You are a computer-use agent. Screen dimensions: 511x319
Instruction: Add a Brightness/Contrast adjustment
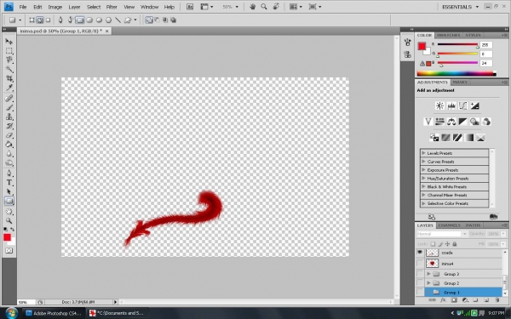(x=439, y=105)
